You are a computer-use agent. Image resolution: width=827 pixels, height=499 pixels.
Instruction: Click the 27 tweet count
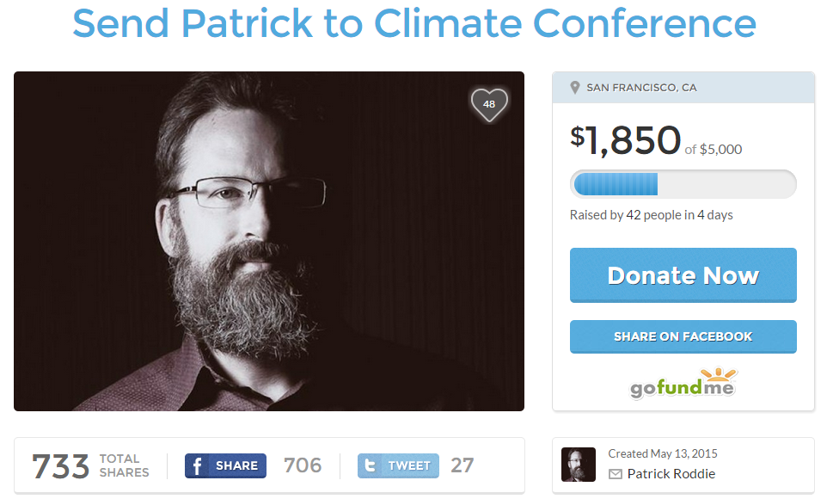click(x=463, y=465)
